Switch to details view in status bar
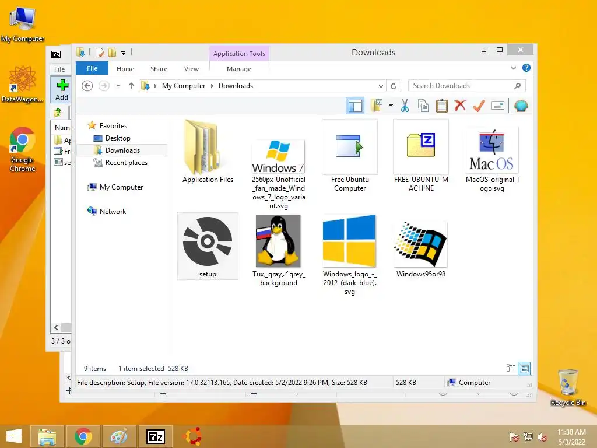This screenshot has width=597, height=448. (x=511, y=368)
